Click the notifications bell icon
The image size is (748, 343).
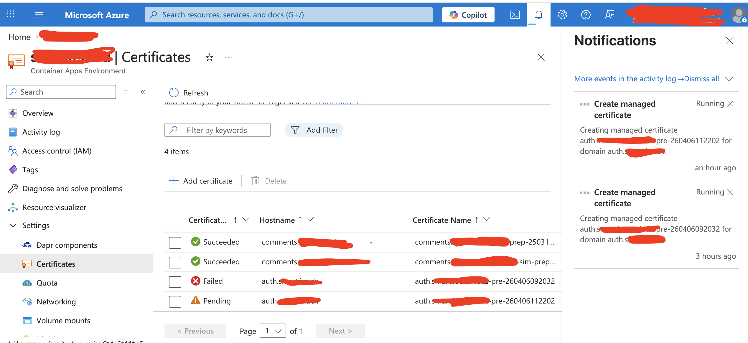click(x=538, y=15)
